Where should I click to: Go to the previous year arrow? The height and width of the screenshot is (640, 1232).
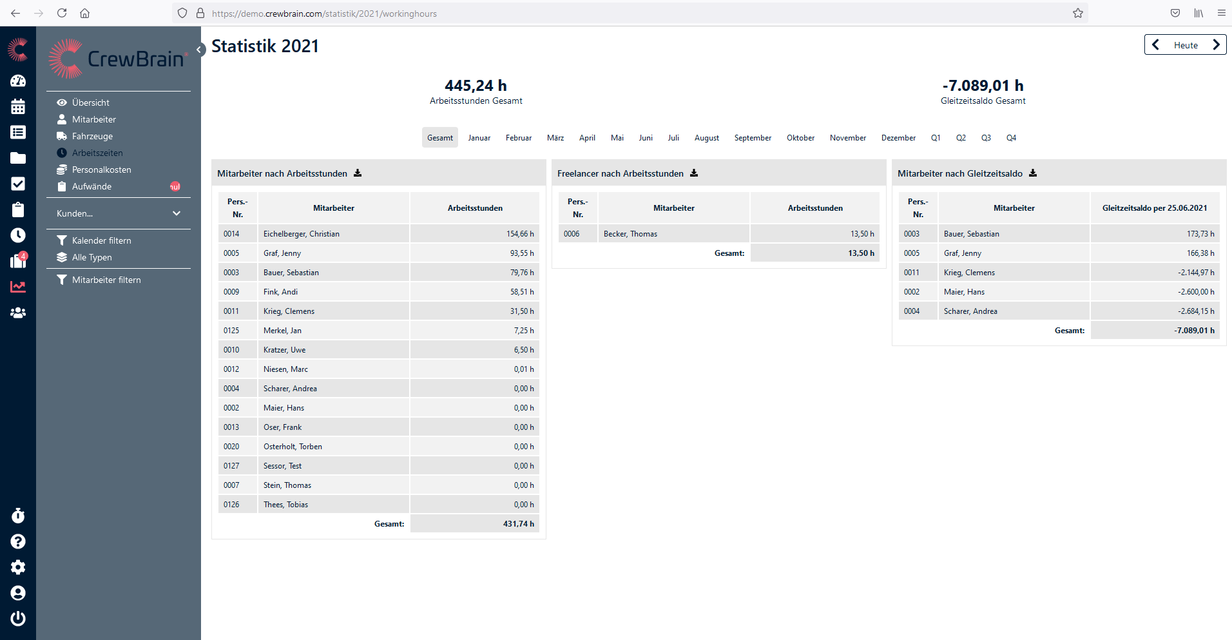(1156, 45)
